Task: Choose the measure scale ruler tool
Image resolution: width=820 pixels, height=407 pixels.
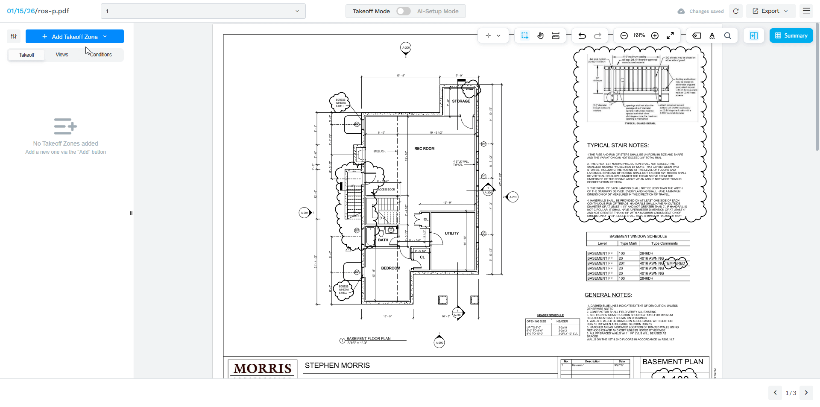Action: coord(556,36)
